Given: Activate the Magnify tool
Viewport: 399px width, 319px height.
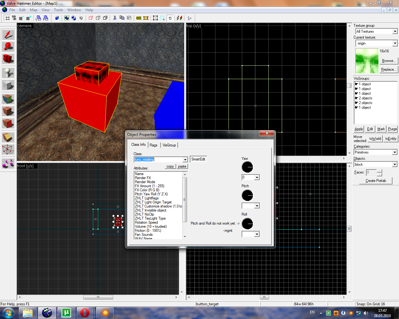Looking at the screenshot, I should (x=8, y=46).
